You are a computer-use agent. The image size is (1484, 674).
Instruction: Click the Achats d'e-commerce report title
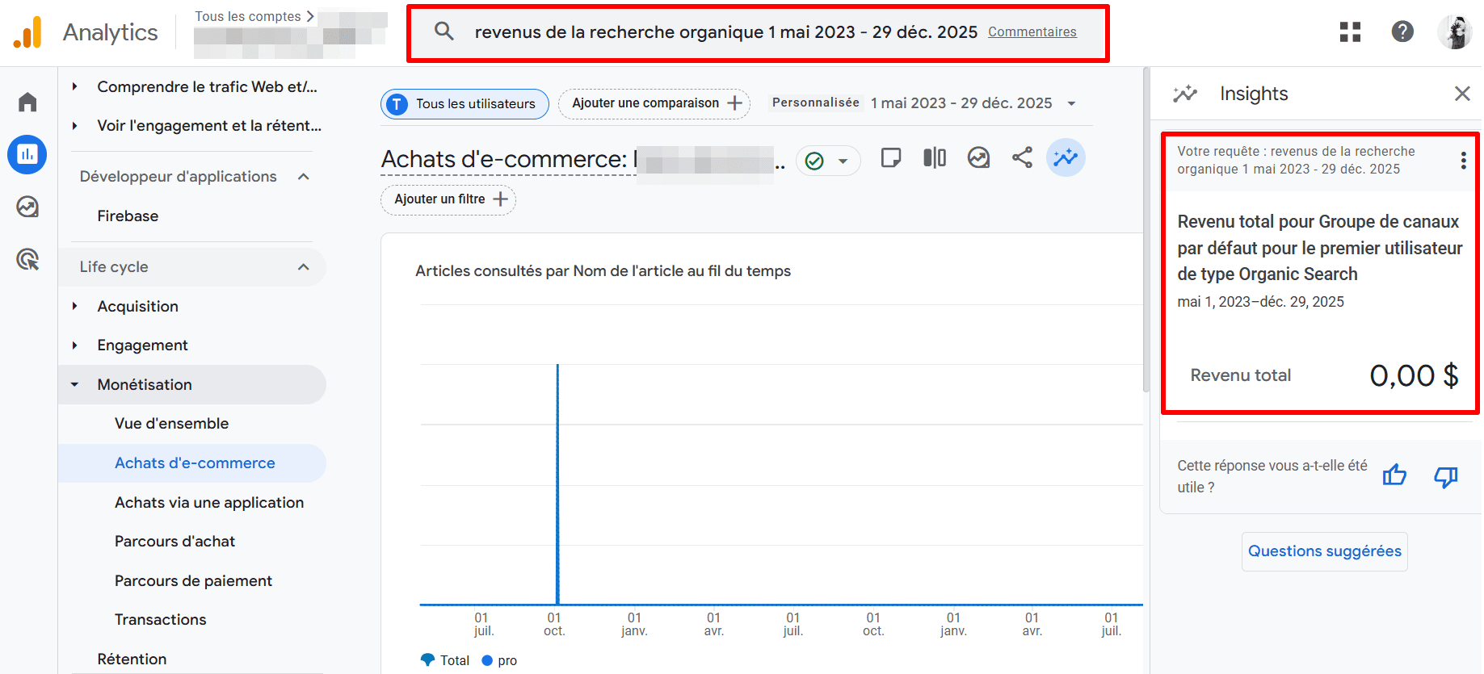tap(504, 159)
